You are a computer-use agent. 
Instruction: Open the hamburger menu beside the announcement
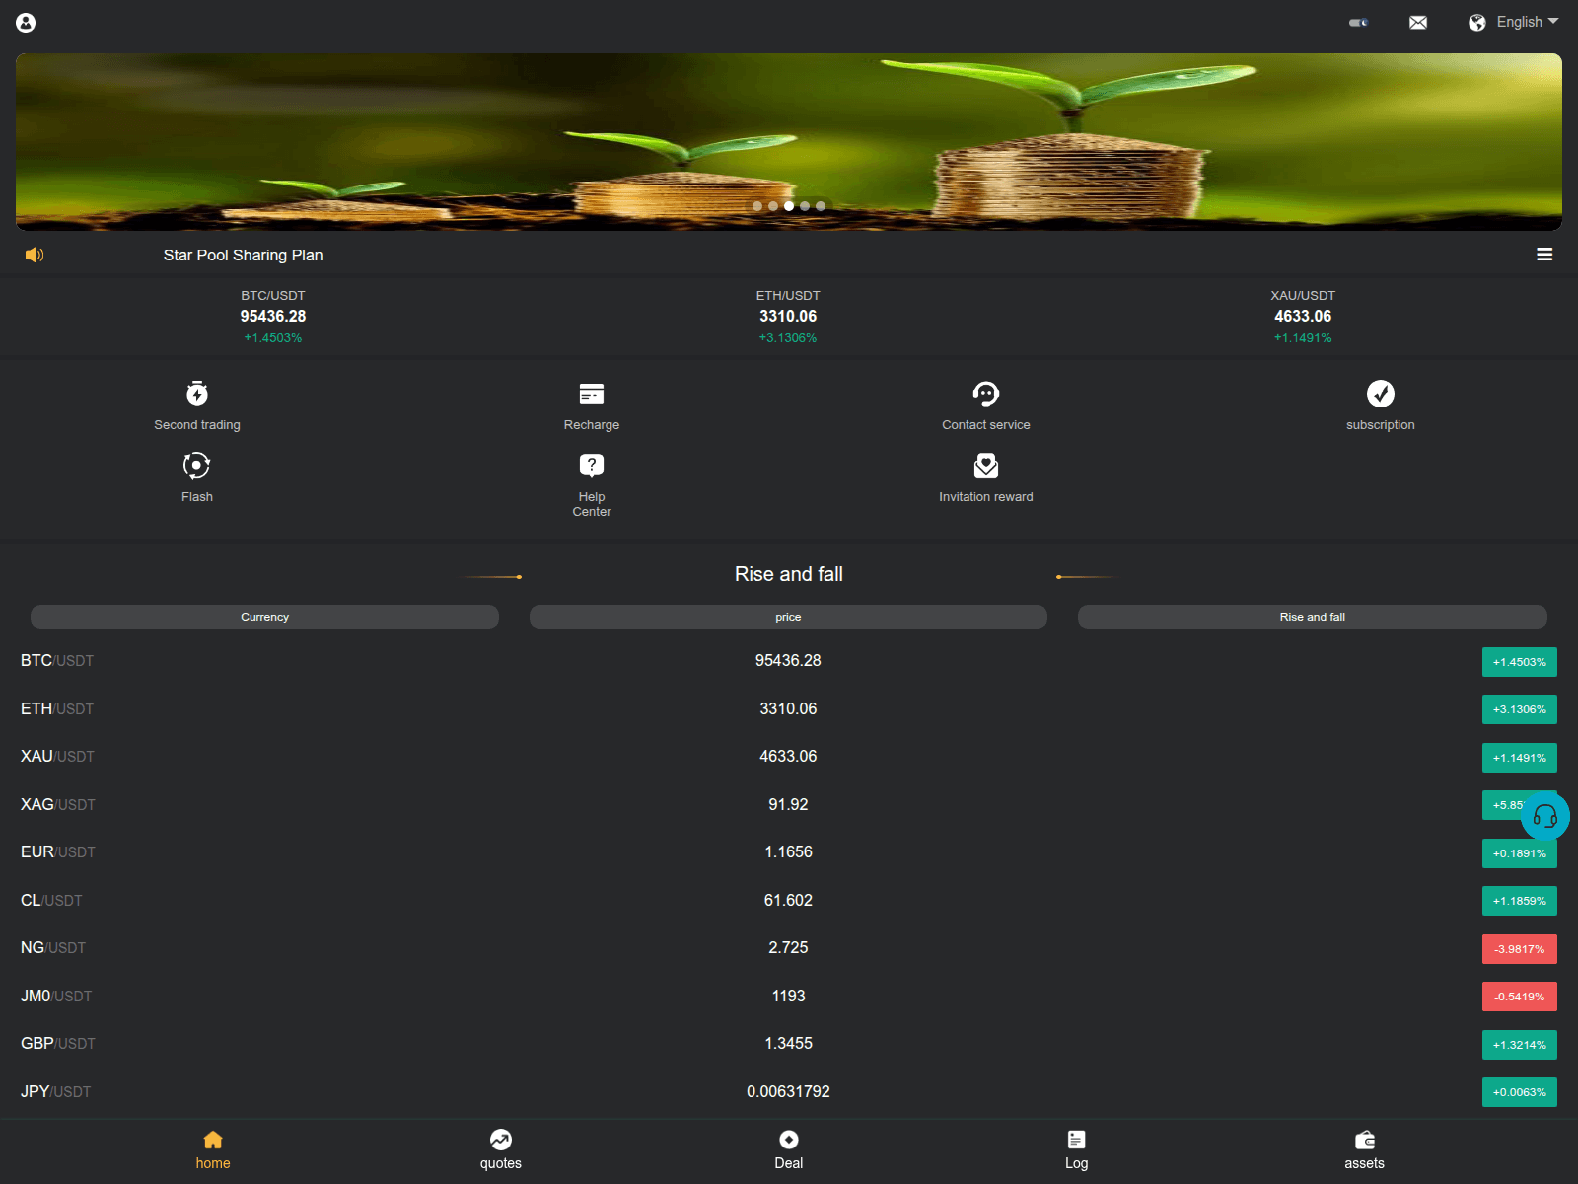click(1544, 254)
